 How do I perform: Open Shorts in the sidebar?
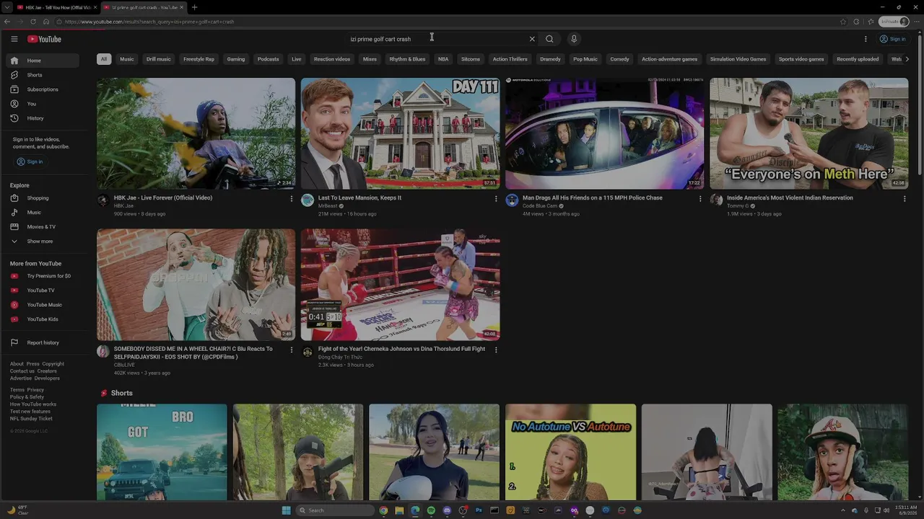(x=43, y=75)
